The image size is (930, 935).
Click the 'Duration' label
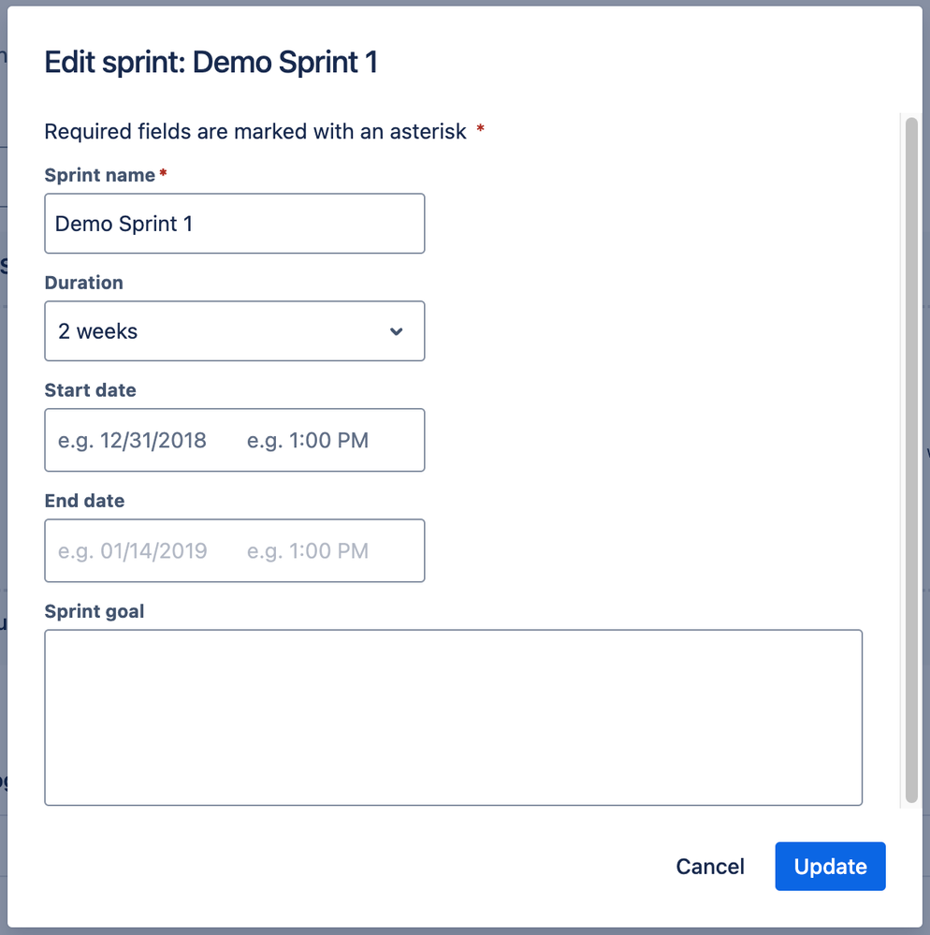point(83,283)
